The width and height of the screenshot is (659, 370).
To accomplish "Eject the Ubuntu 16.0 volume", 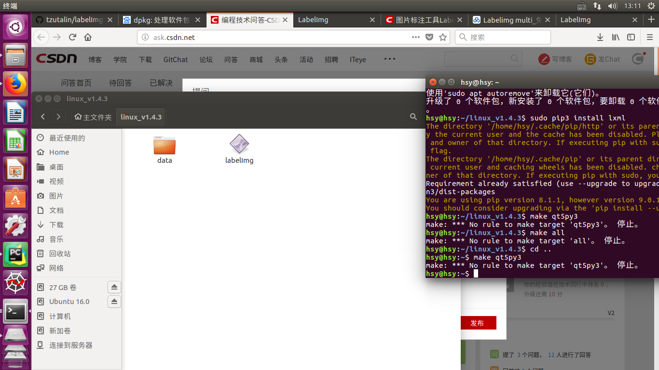I will (114, 302).
